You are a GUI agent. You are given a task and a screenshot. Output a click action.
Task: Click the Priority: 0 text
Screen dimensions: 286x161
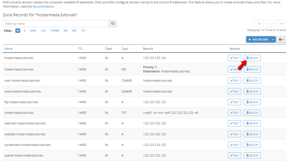pos(150,67)
